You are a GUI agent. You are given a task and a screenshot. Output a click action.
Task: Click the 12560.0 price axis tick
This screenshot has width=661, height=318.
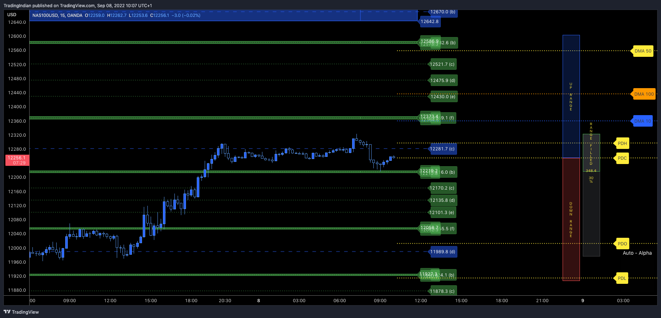(x=17, y=50)
